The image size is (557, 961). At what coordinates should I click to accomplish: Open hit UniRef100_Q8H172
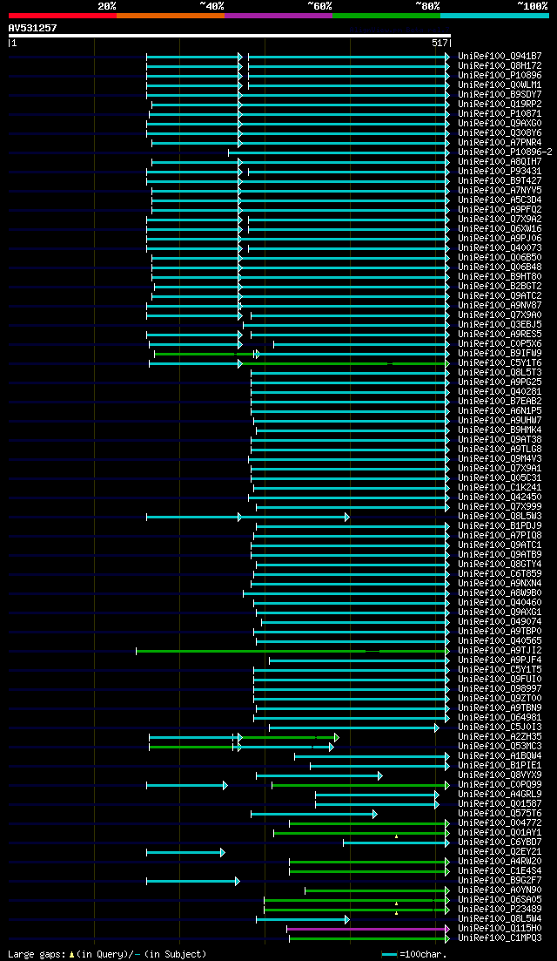[500, 65]
